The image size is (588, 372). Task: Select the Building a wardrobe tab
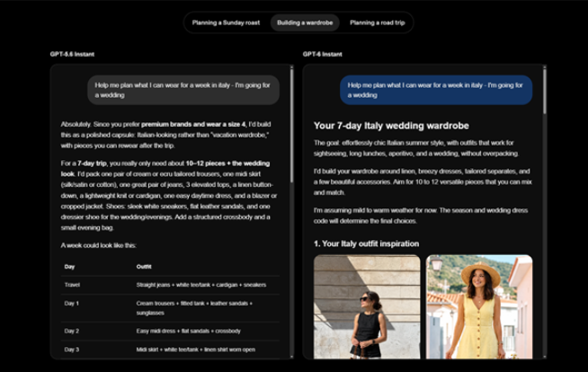pyautogui.click(x=305, y=22)
